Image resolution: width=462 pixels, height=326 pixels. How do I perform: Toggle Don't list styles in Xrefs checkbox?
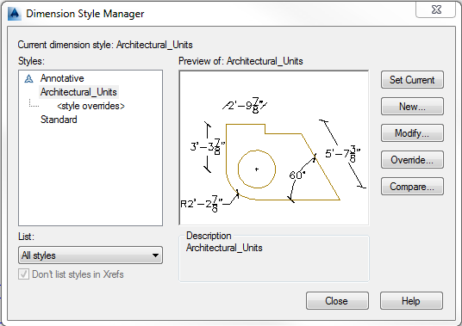coord(23,274)
